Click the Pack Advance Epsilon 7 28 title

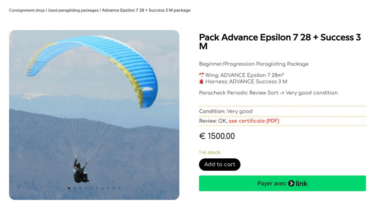pyautogui.click(x=280, y=41)
